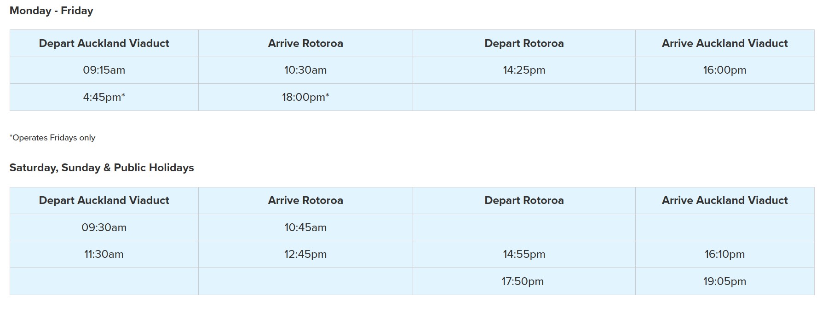Image resolution: width=822 pixels, height=320 pixels.
Task: Click the Monday - Friday heading
Action: click(51, 11)
